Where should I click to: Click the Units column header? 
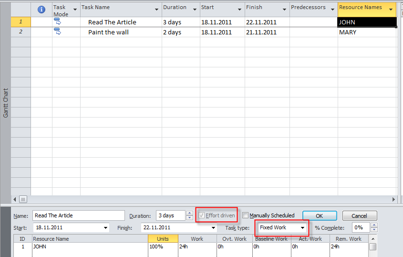[163, 239]
